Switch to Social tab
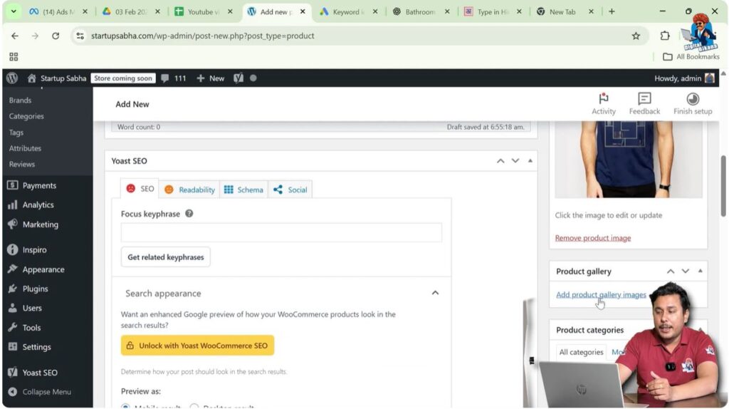 click(290, 190)
